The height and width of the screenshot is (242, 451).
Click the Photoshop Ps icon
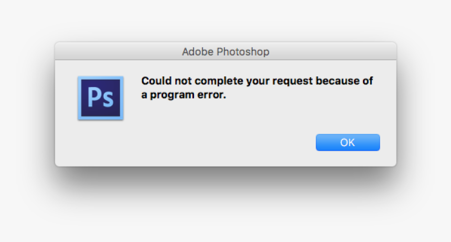100,98
